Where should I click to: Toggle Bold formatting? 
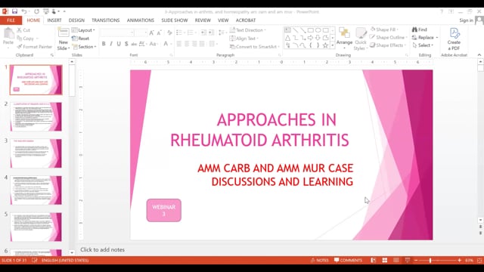point(104,44)
